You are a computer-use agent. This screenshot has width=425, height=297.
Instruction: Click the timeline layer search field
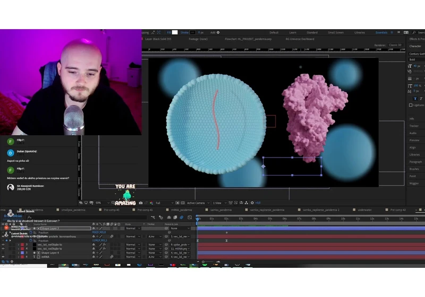(87, 217)
